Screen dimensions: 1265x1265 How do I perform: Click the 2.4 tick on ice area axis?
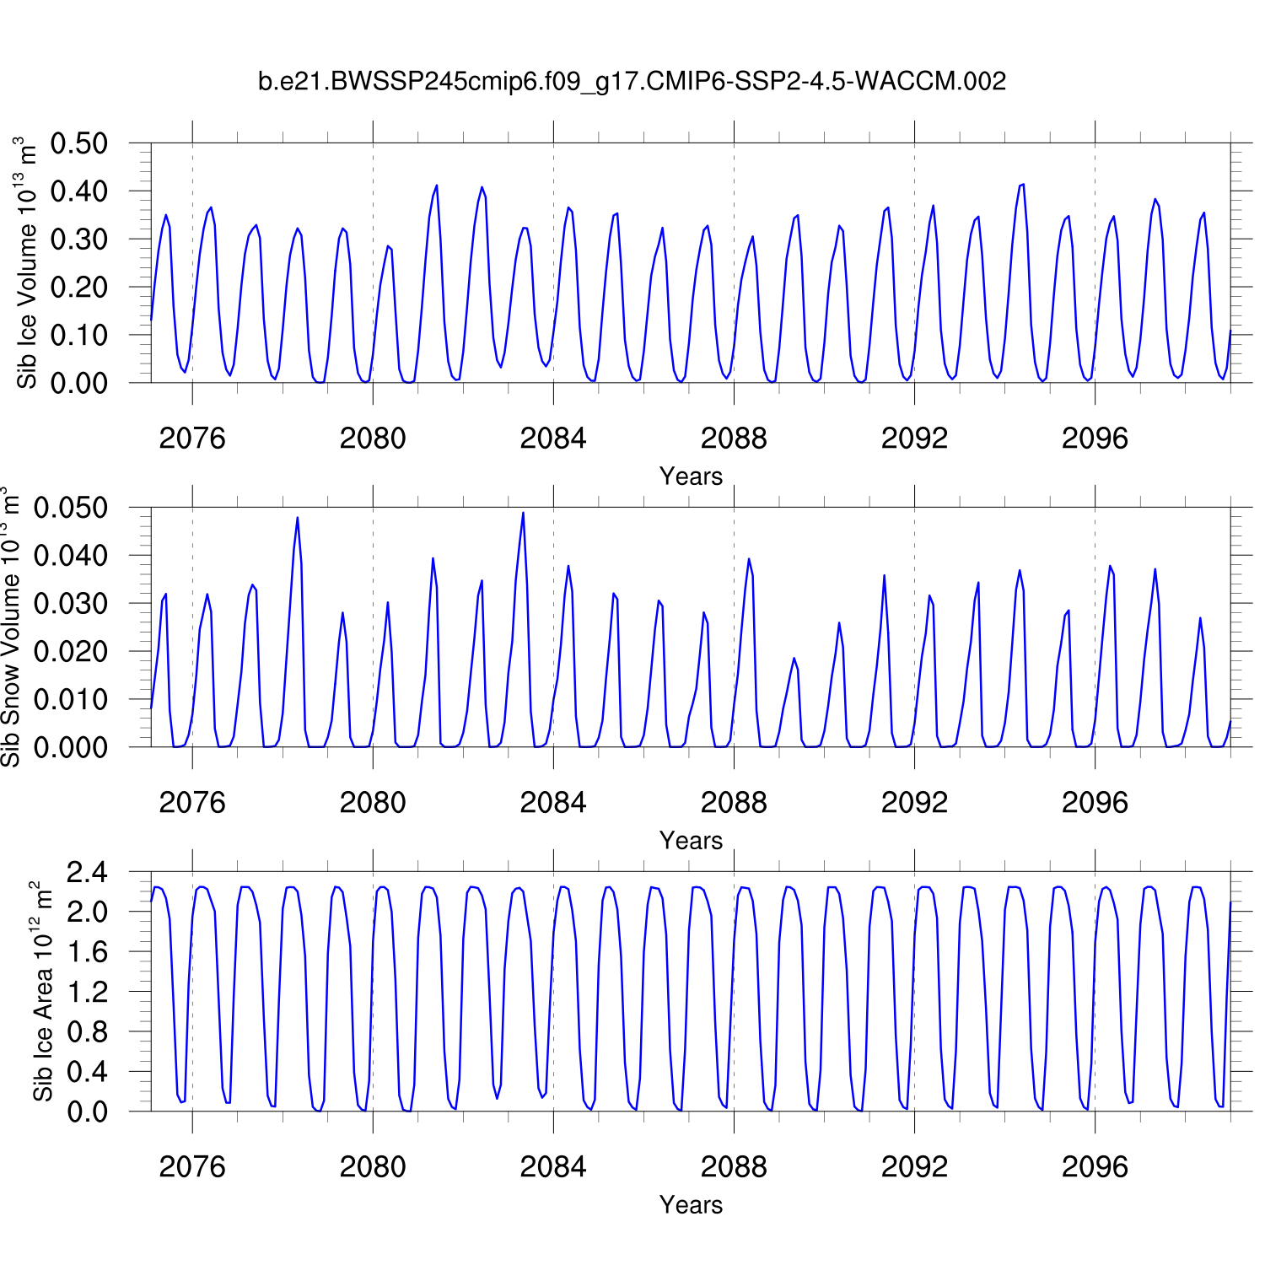[x=88, y=872]
